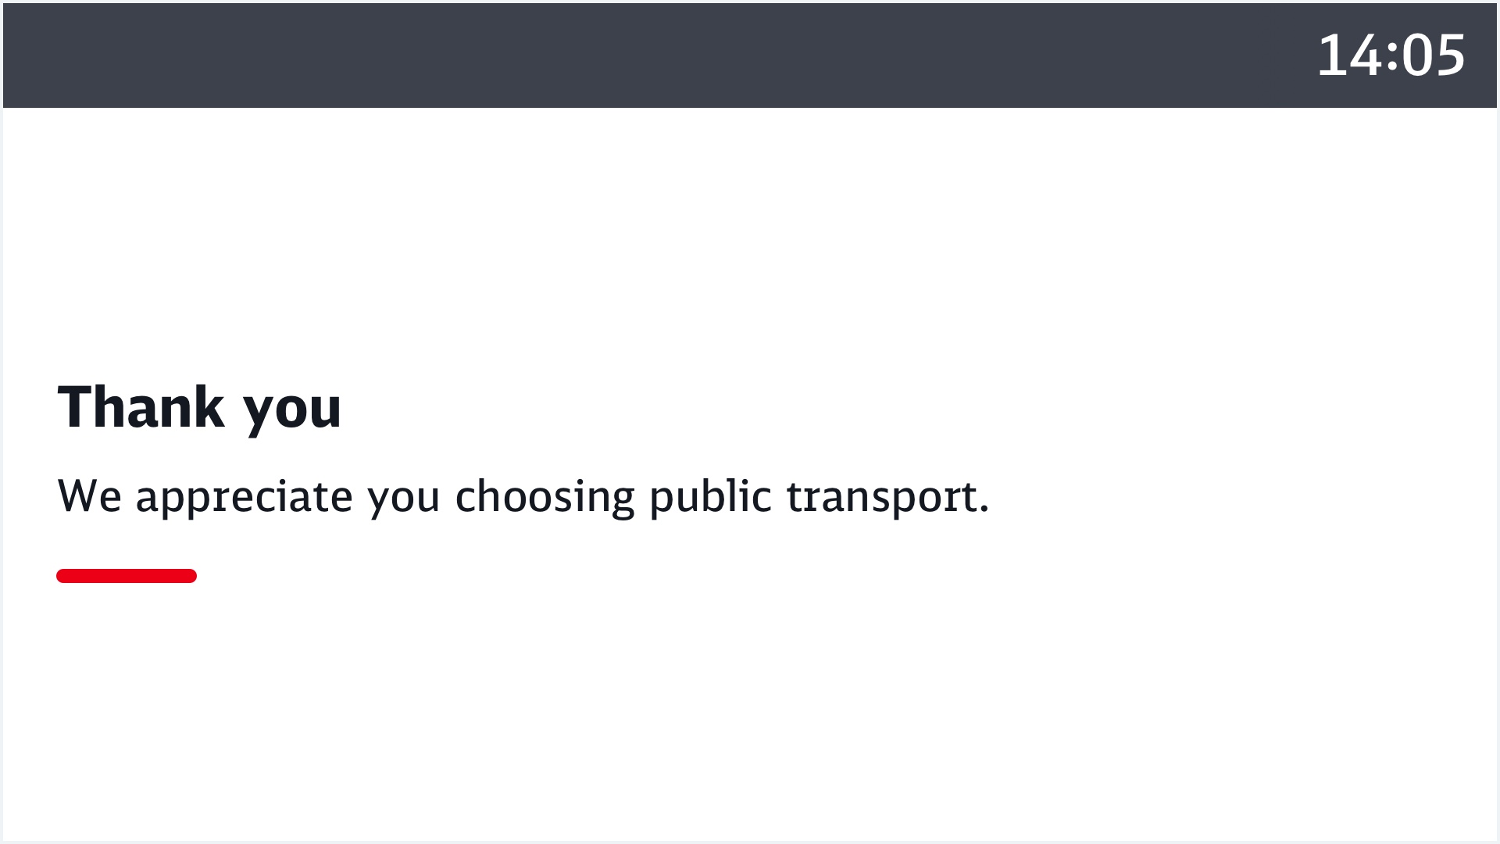The height and width of the screenshot is (844, 1500).
Task: Click the colon in the clock
Action: click(1392, 57)
